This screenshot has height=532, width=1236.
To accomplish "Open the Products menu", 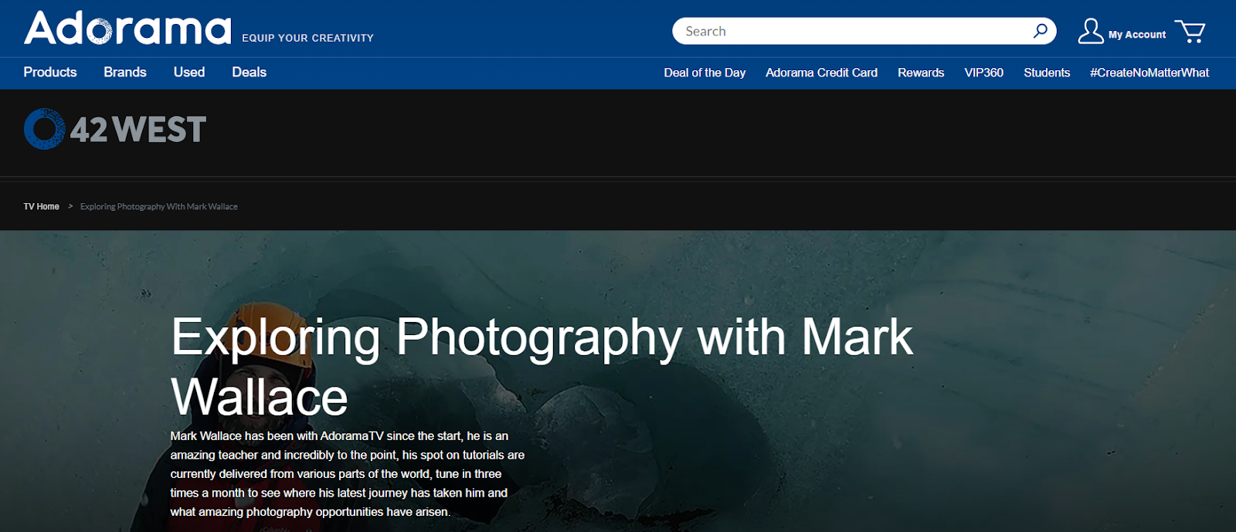I will [50, 72].
